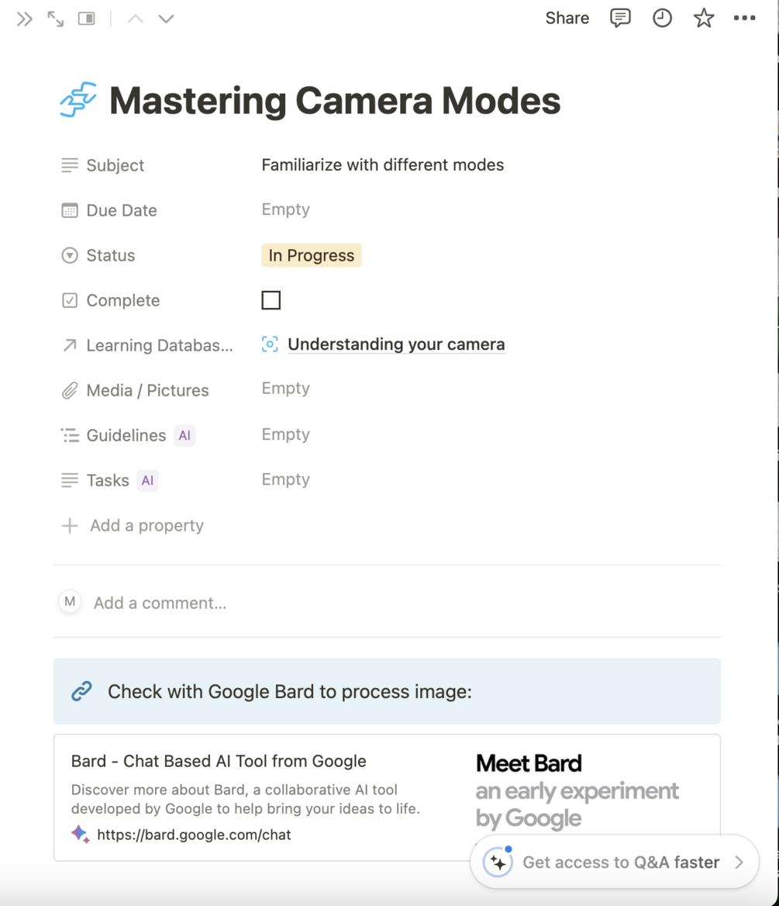This screenshot has height=906, width=779.
Task: Collapse the side peek with double chevron icon
Action: (25, 19)
